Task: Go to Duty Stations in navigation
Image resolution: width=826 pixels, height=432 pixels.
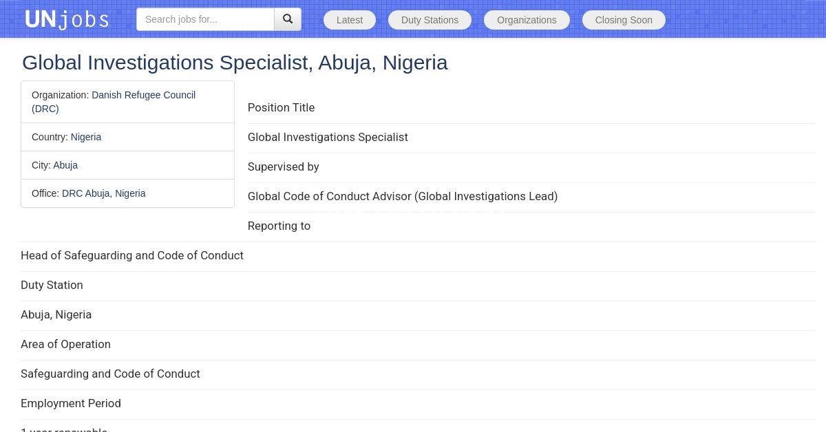Action: tap(430, 20)
